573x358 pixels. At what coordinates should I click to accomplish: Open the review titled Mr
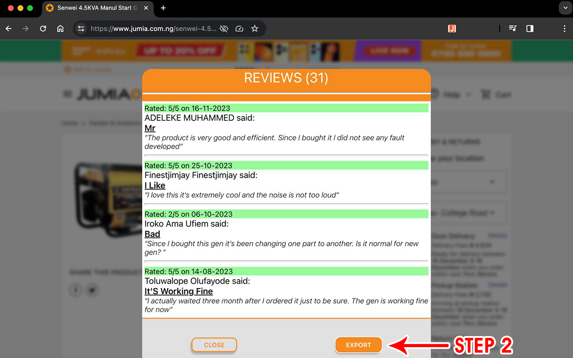point(150,128)
